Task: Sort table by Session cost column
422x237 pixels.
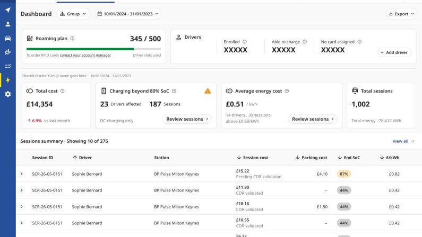Action: (252, 157)
